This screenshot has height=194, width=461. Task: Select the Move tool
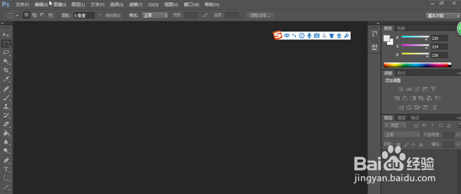(6, 35)
